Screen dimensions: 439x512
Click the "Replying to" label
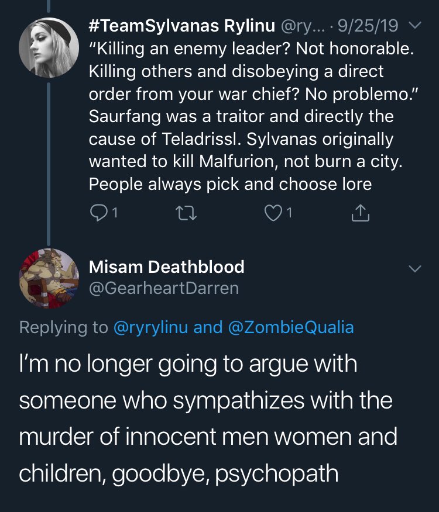(x=63, y=327)
